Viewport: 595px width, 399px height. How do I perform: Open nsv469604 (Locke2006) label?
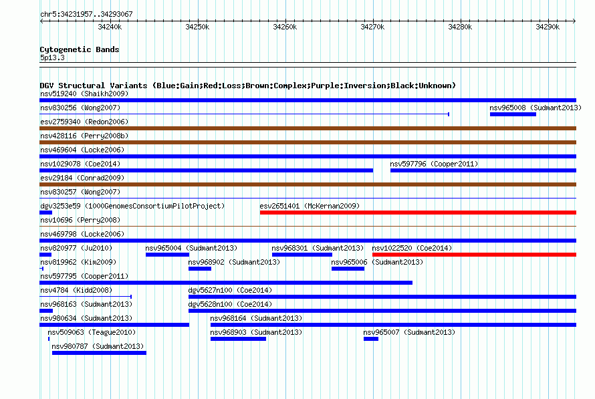(x=82, y=150)
